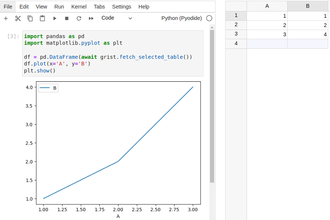Viewport: 330px width, 220px height.
Task: Select column A header in the grid
Action: tap(267, 6)
